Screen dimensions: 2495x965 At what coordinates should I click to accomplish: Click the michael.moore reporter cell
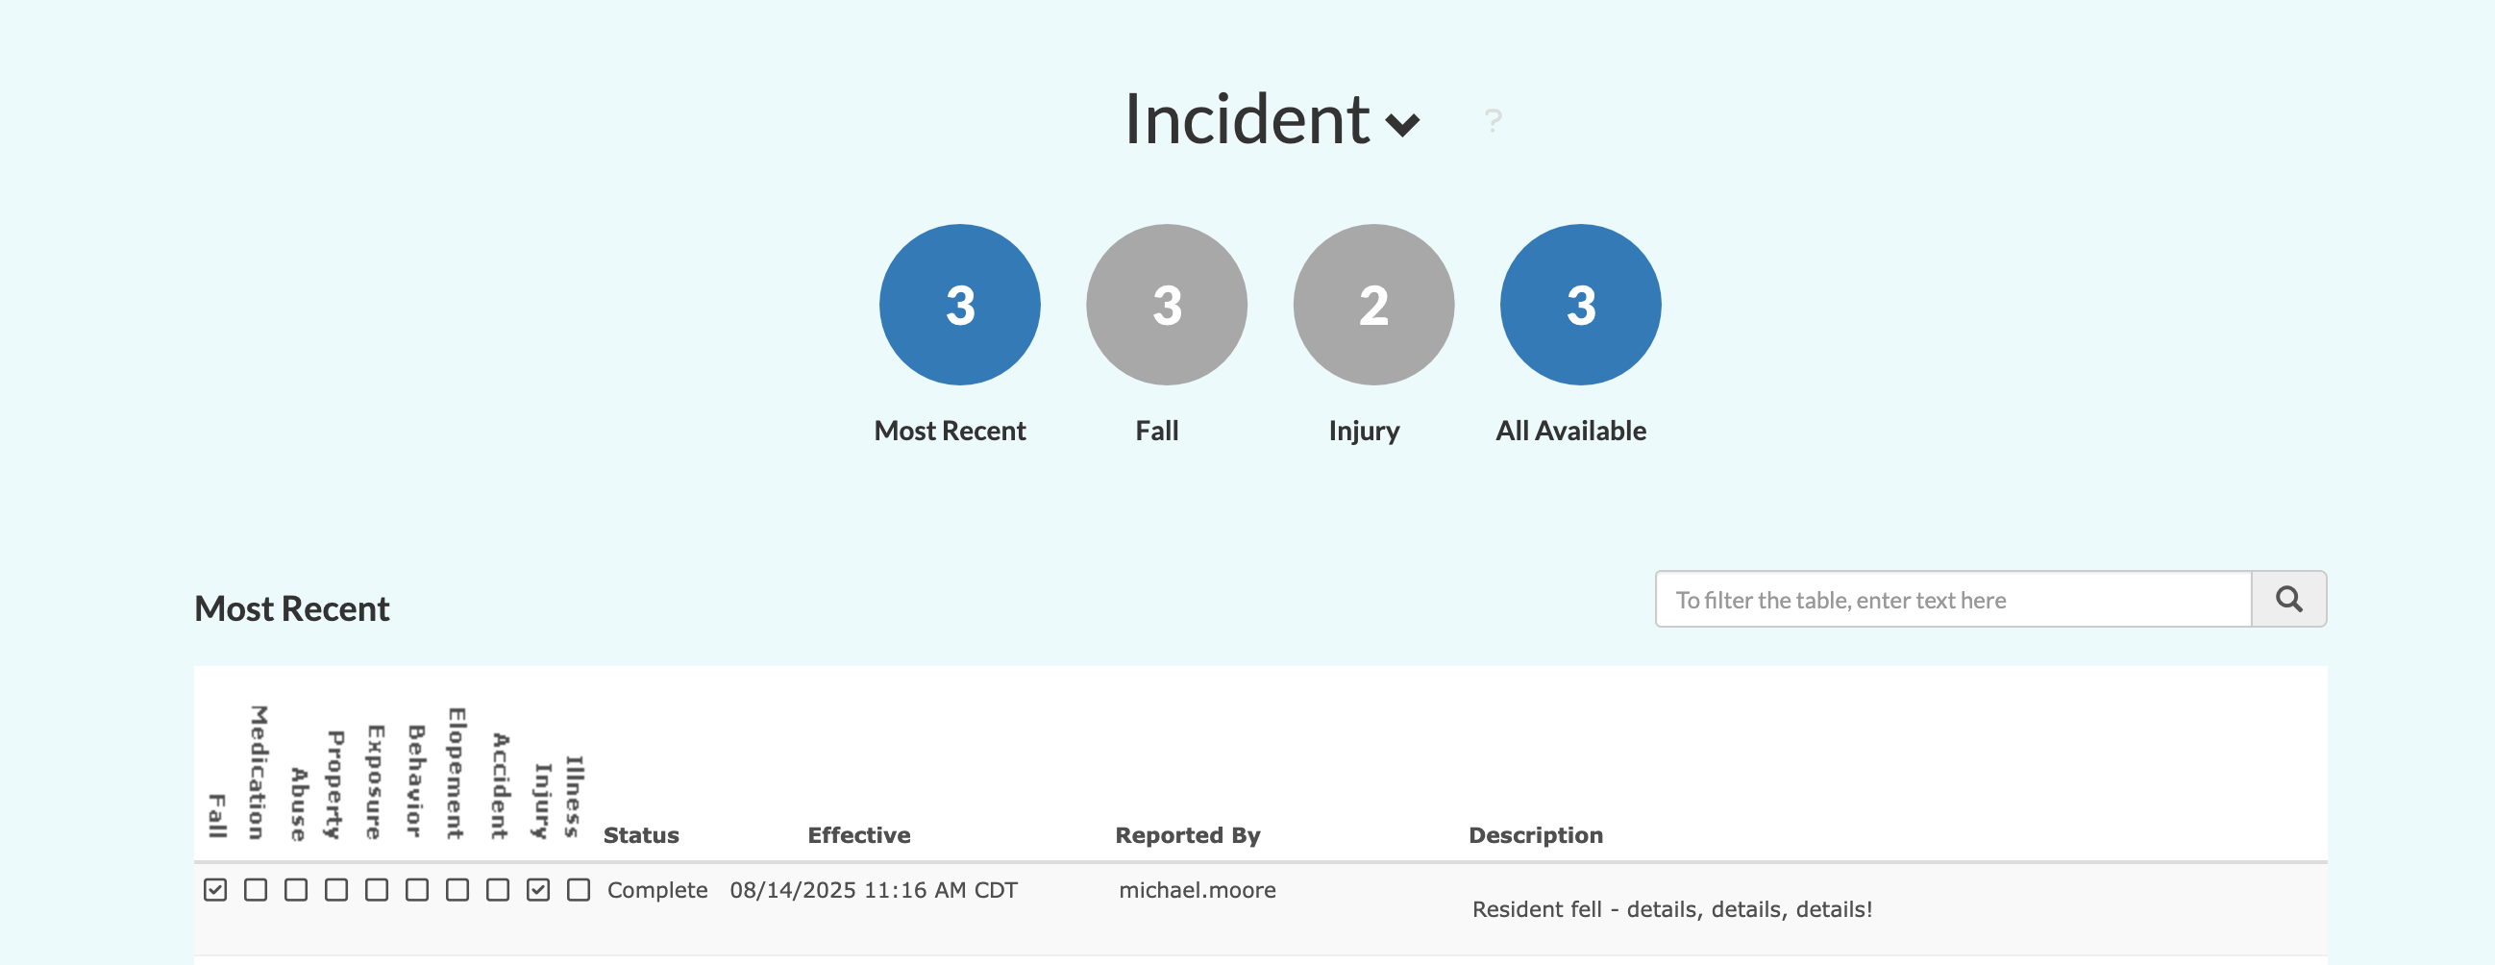[x=1198, y=889]
